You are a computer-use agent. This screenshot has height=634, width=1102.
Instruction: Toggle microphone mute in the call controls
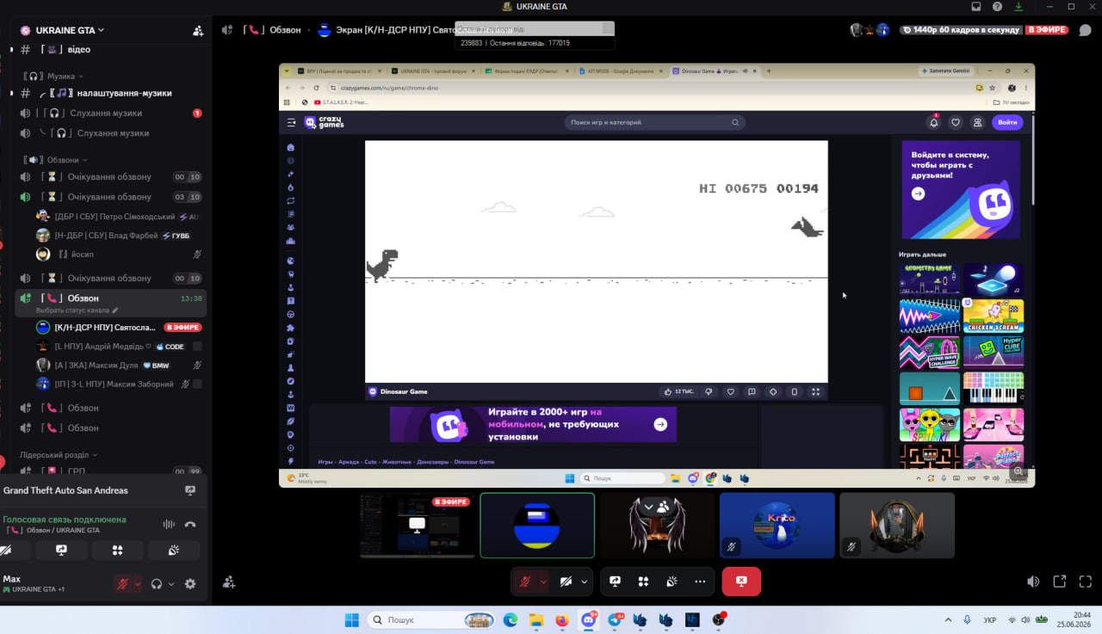click(523, 582)
